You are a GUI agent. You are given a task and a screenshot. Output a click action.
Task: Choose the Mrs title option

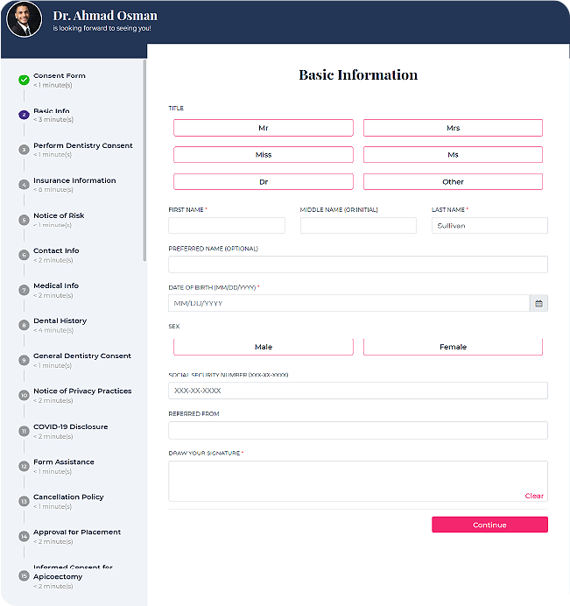(x=453, y=128)
